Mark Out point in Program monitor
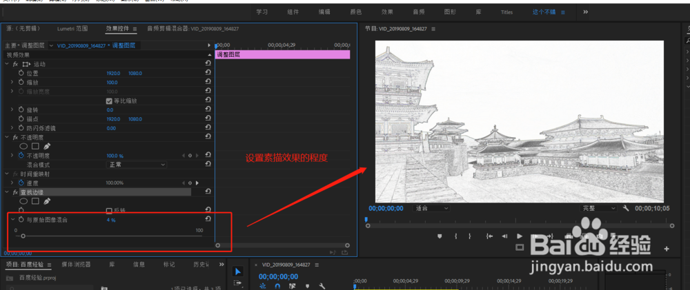Viewport: 690px width, 290px height. (x=469, y=236)
